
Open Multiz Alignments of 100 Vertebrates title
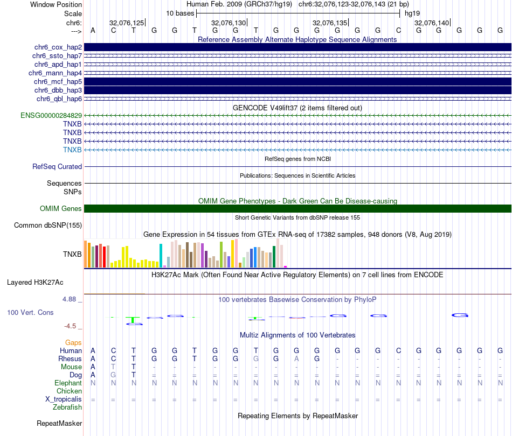[x=297, y=335]
